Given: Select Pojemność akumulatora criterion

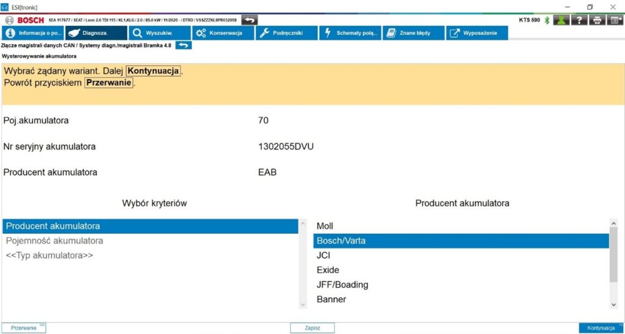Looking at the screenshot, I should [55, 241].
